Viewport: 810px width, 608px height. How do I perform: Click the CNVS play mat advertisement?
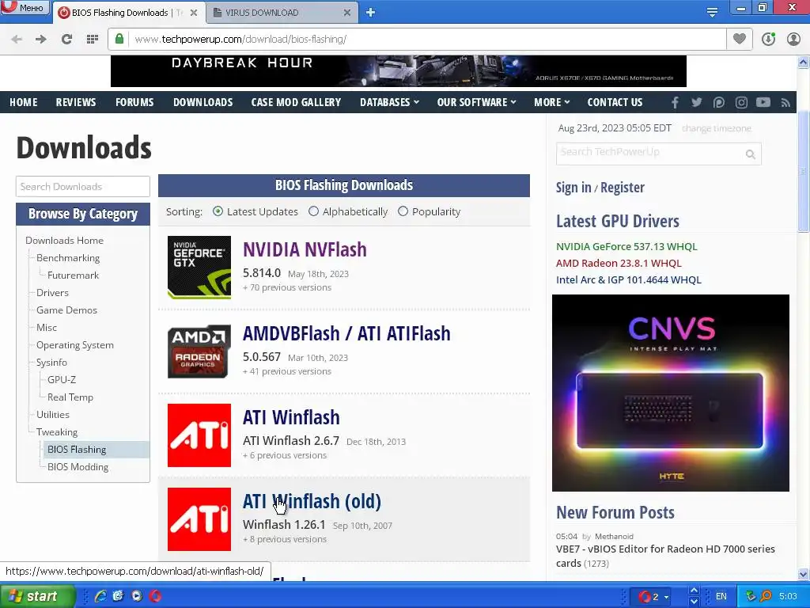click(x=671, y=393)
